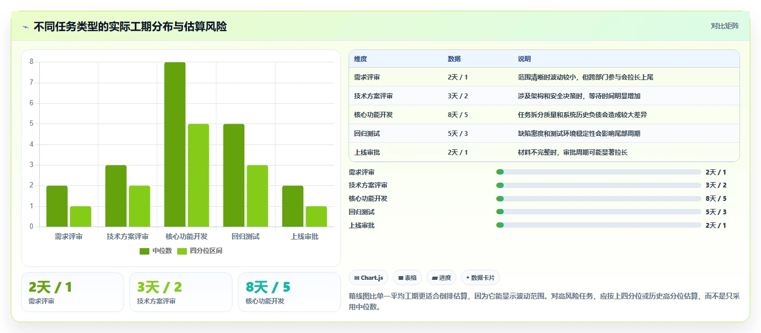This screenshot has height=333, width=761.
Task: Click the 回归测试 x-axis label
Action: click(245, 236)
